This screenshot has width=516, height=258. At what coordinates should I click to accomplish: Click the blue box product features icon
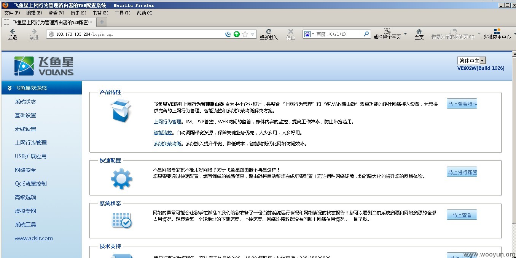click(121, 111)
